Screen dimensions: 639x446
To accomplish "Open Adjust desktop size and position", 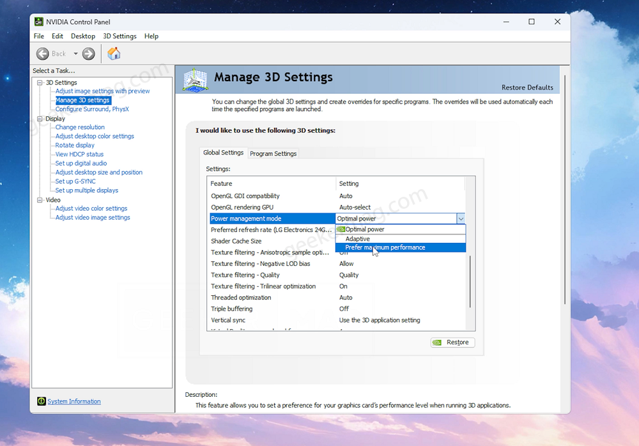I will (98, 173).
